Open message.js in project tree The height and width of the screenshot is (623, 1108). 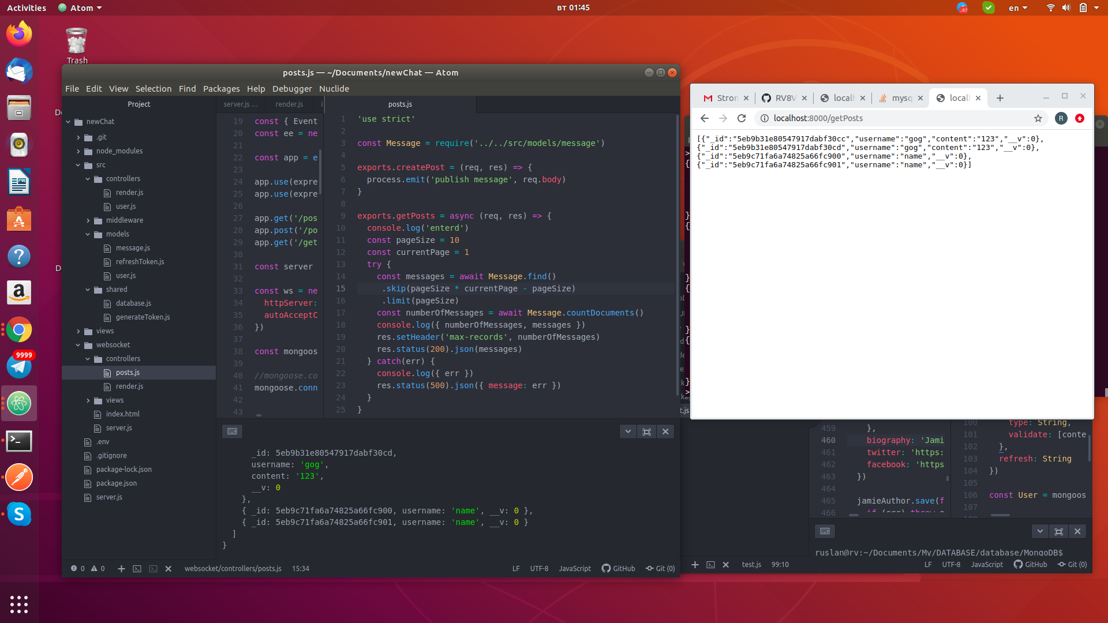133,248
